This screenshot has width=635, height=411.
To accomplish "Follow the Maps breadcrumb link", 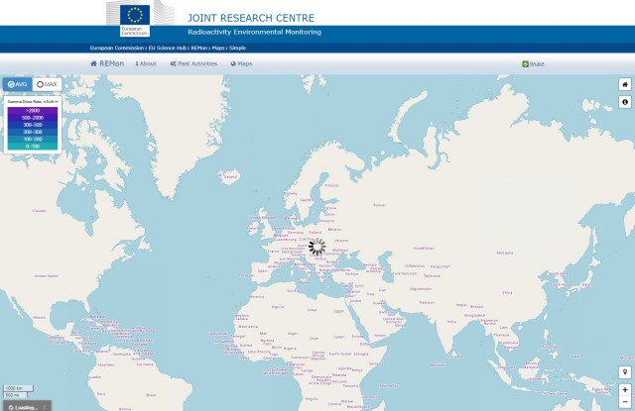I will [218, 48].
